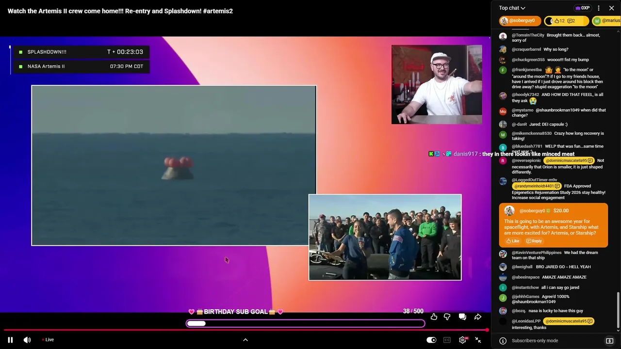This screenshot has height=349, width=621.
Task: Click @TomsInTheCity chat avatar
Action: [503, 36]
